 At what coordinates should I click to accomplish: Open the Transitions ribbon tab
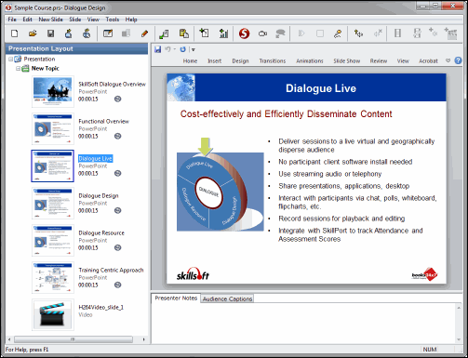[x=273, y=60]
